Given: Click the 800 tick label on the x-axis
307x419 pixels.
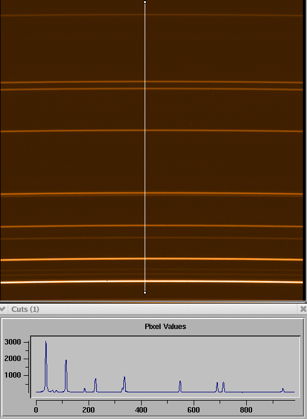Looking at the screenshot, I should pos(246,410).
